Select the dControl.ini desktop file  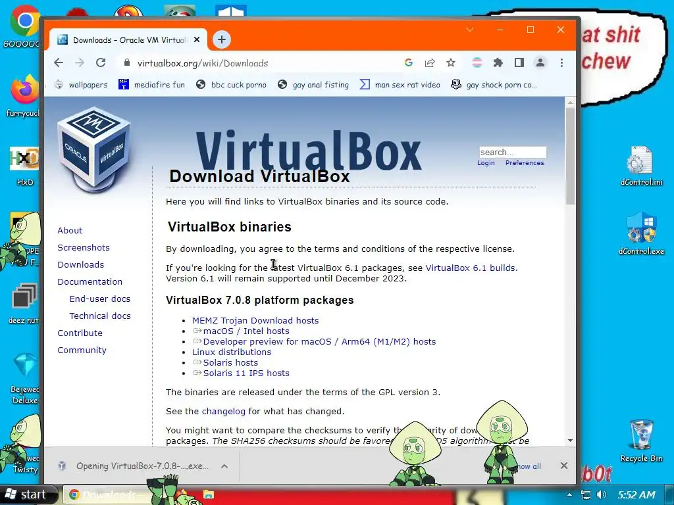tap(641, 166)
